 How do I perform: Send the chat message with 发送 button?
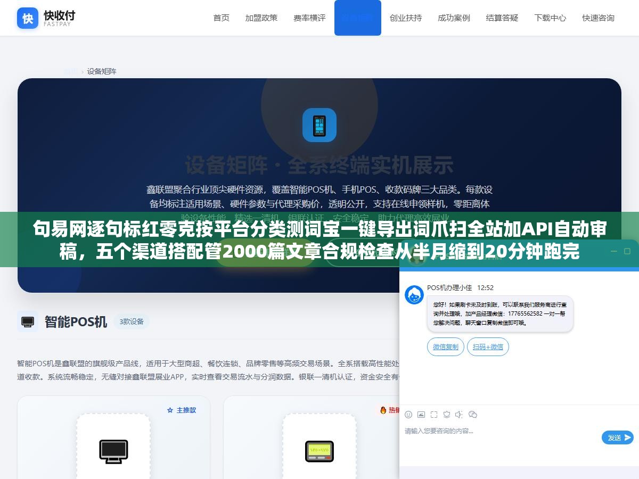tap(618, 437)
